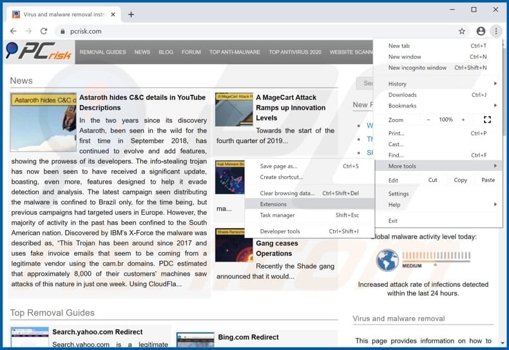Click the Kaiji Malware article thumbnail
The image size is (509, 350).
229,177
